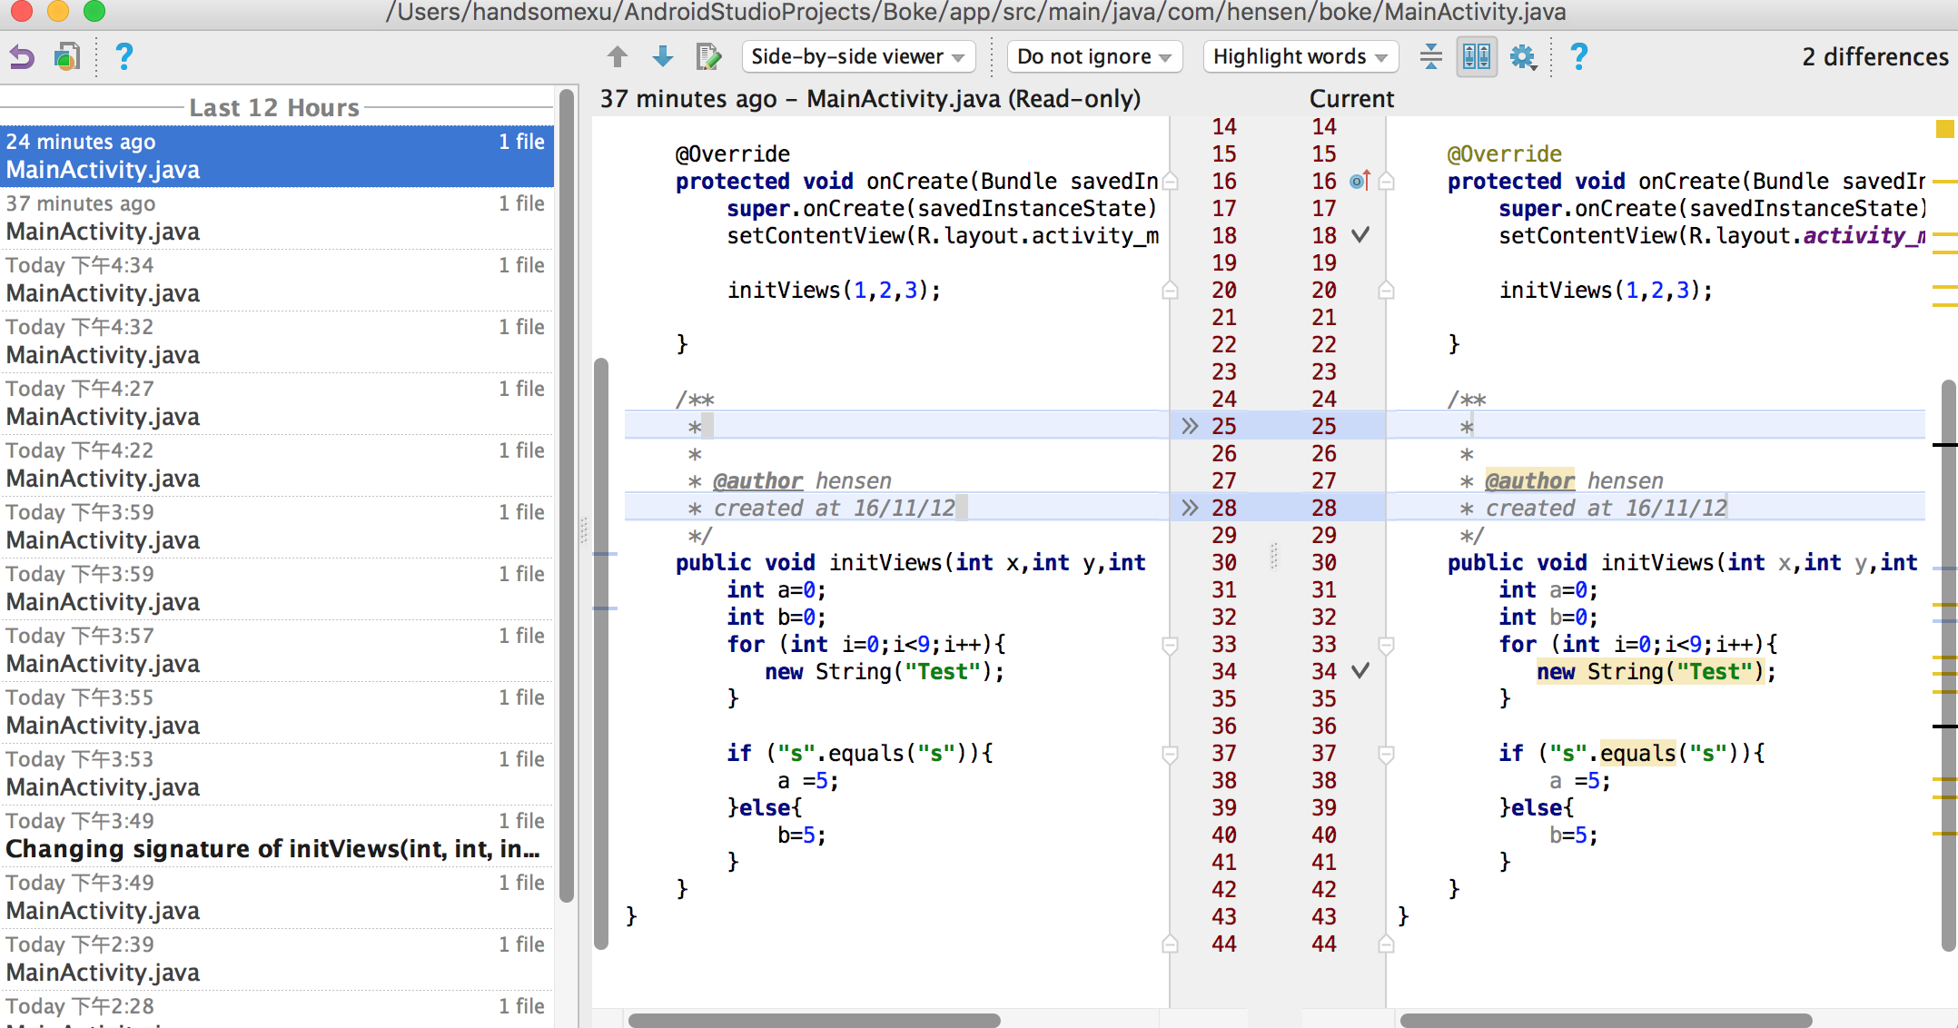Select Today 3:55 revision

(276, 712)
